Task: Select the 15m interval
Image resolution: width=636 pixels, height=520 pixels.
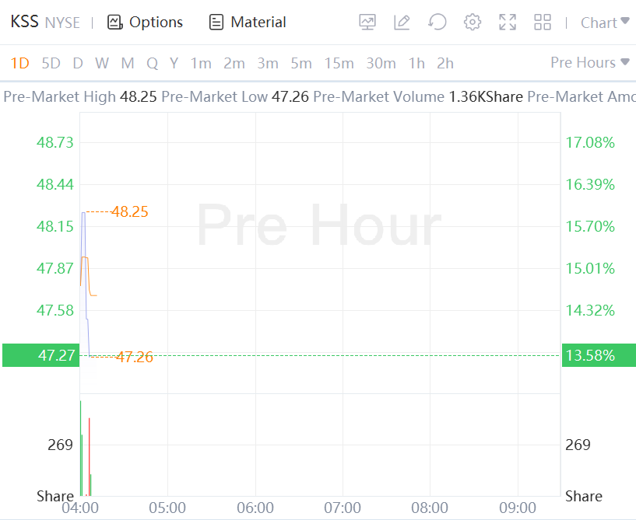Action: coord(339,63)
